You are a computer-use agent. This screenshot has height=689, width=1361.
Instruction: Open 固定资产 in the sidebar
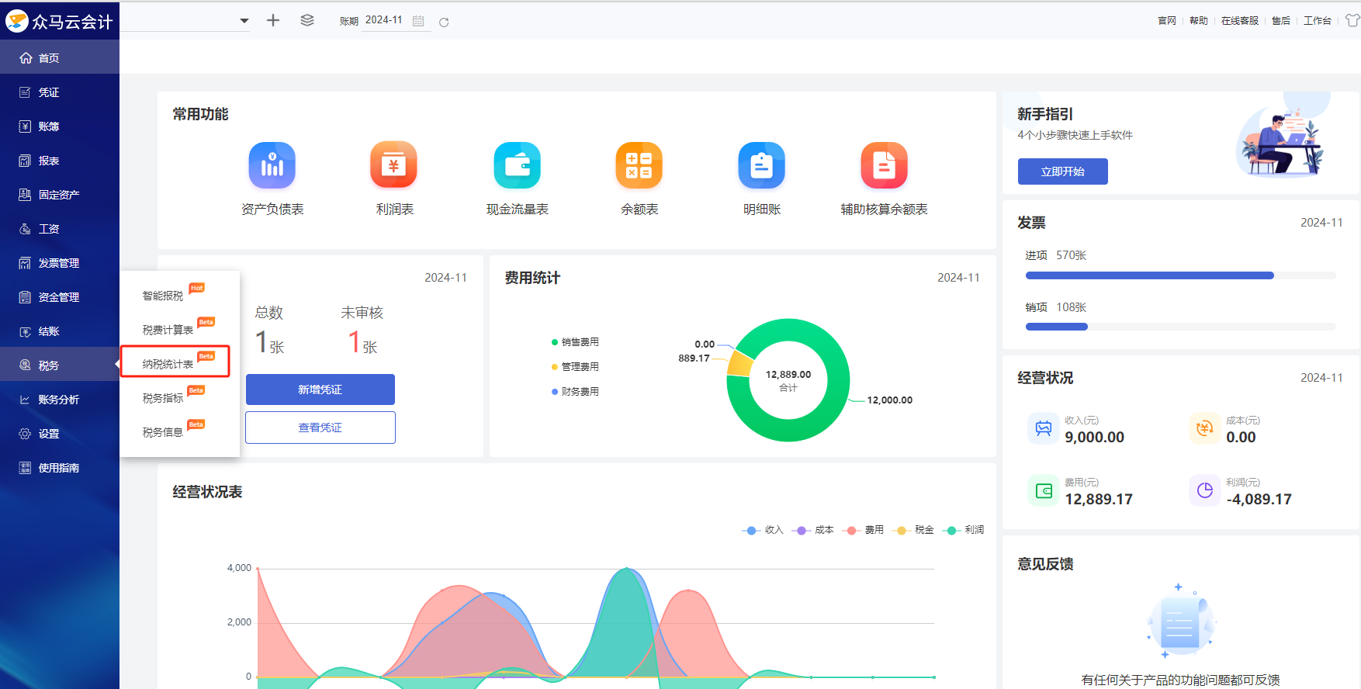click(60, 195)
